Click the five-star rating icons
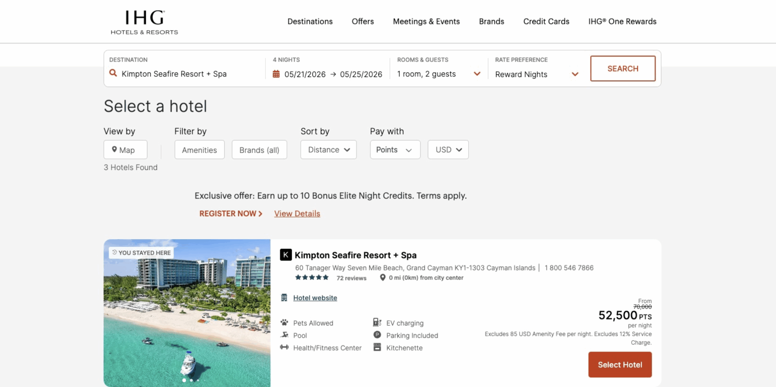Screen dimensions: 776x387 (312, 278)
